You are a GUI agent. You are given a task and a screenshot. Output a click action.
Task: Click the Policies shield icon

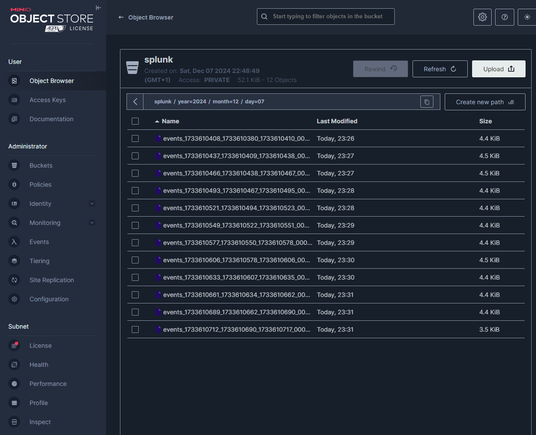(x=14, y=185)
